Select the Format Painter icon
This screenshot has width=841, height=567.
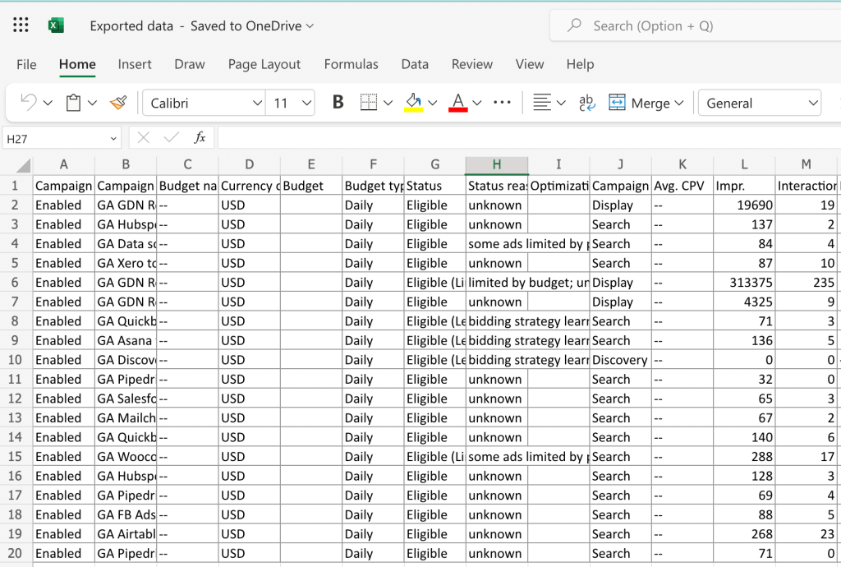pyautogui.click(x=119, y=102)
